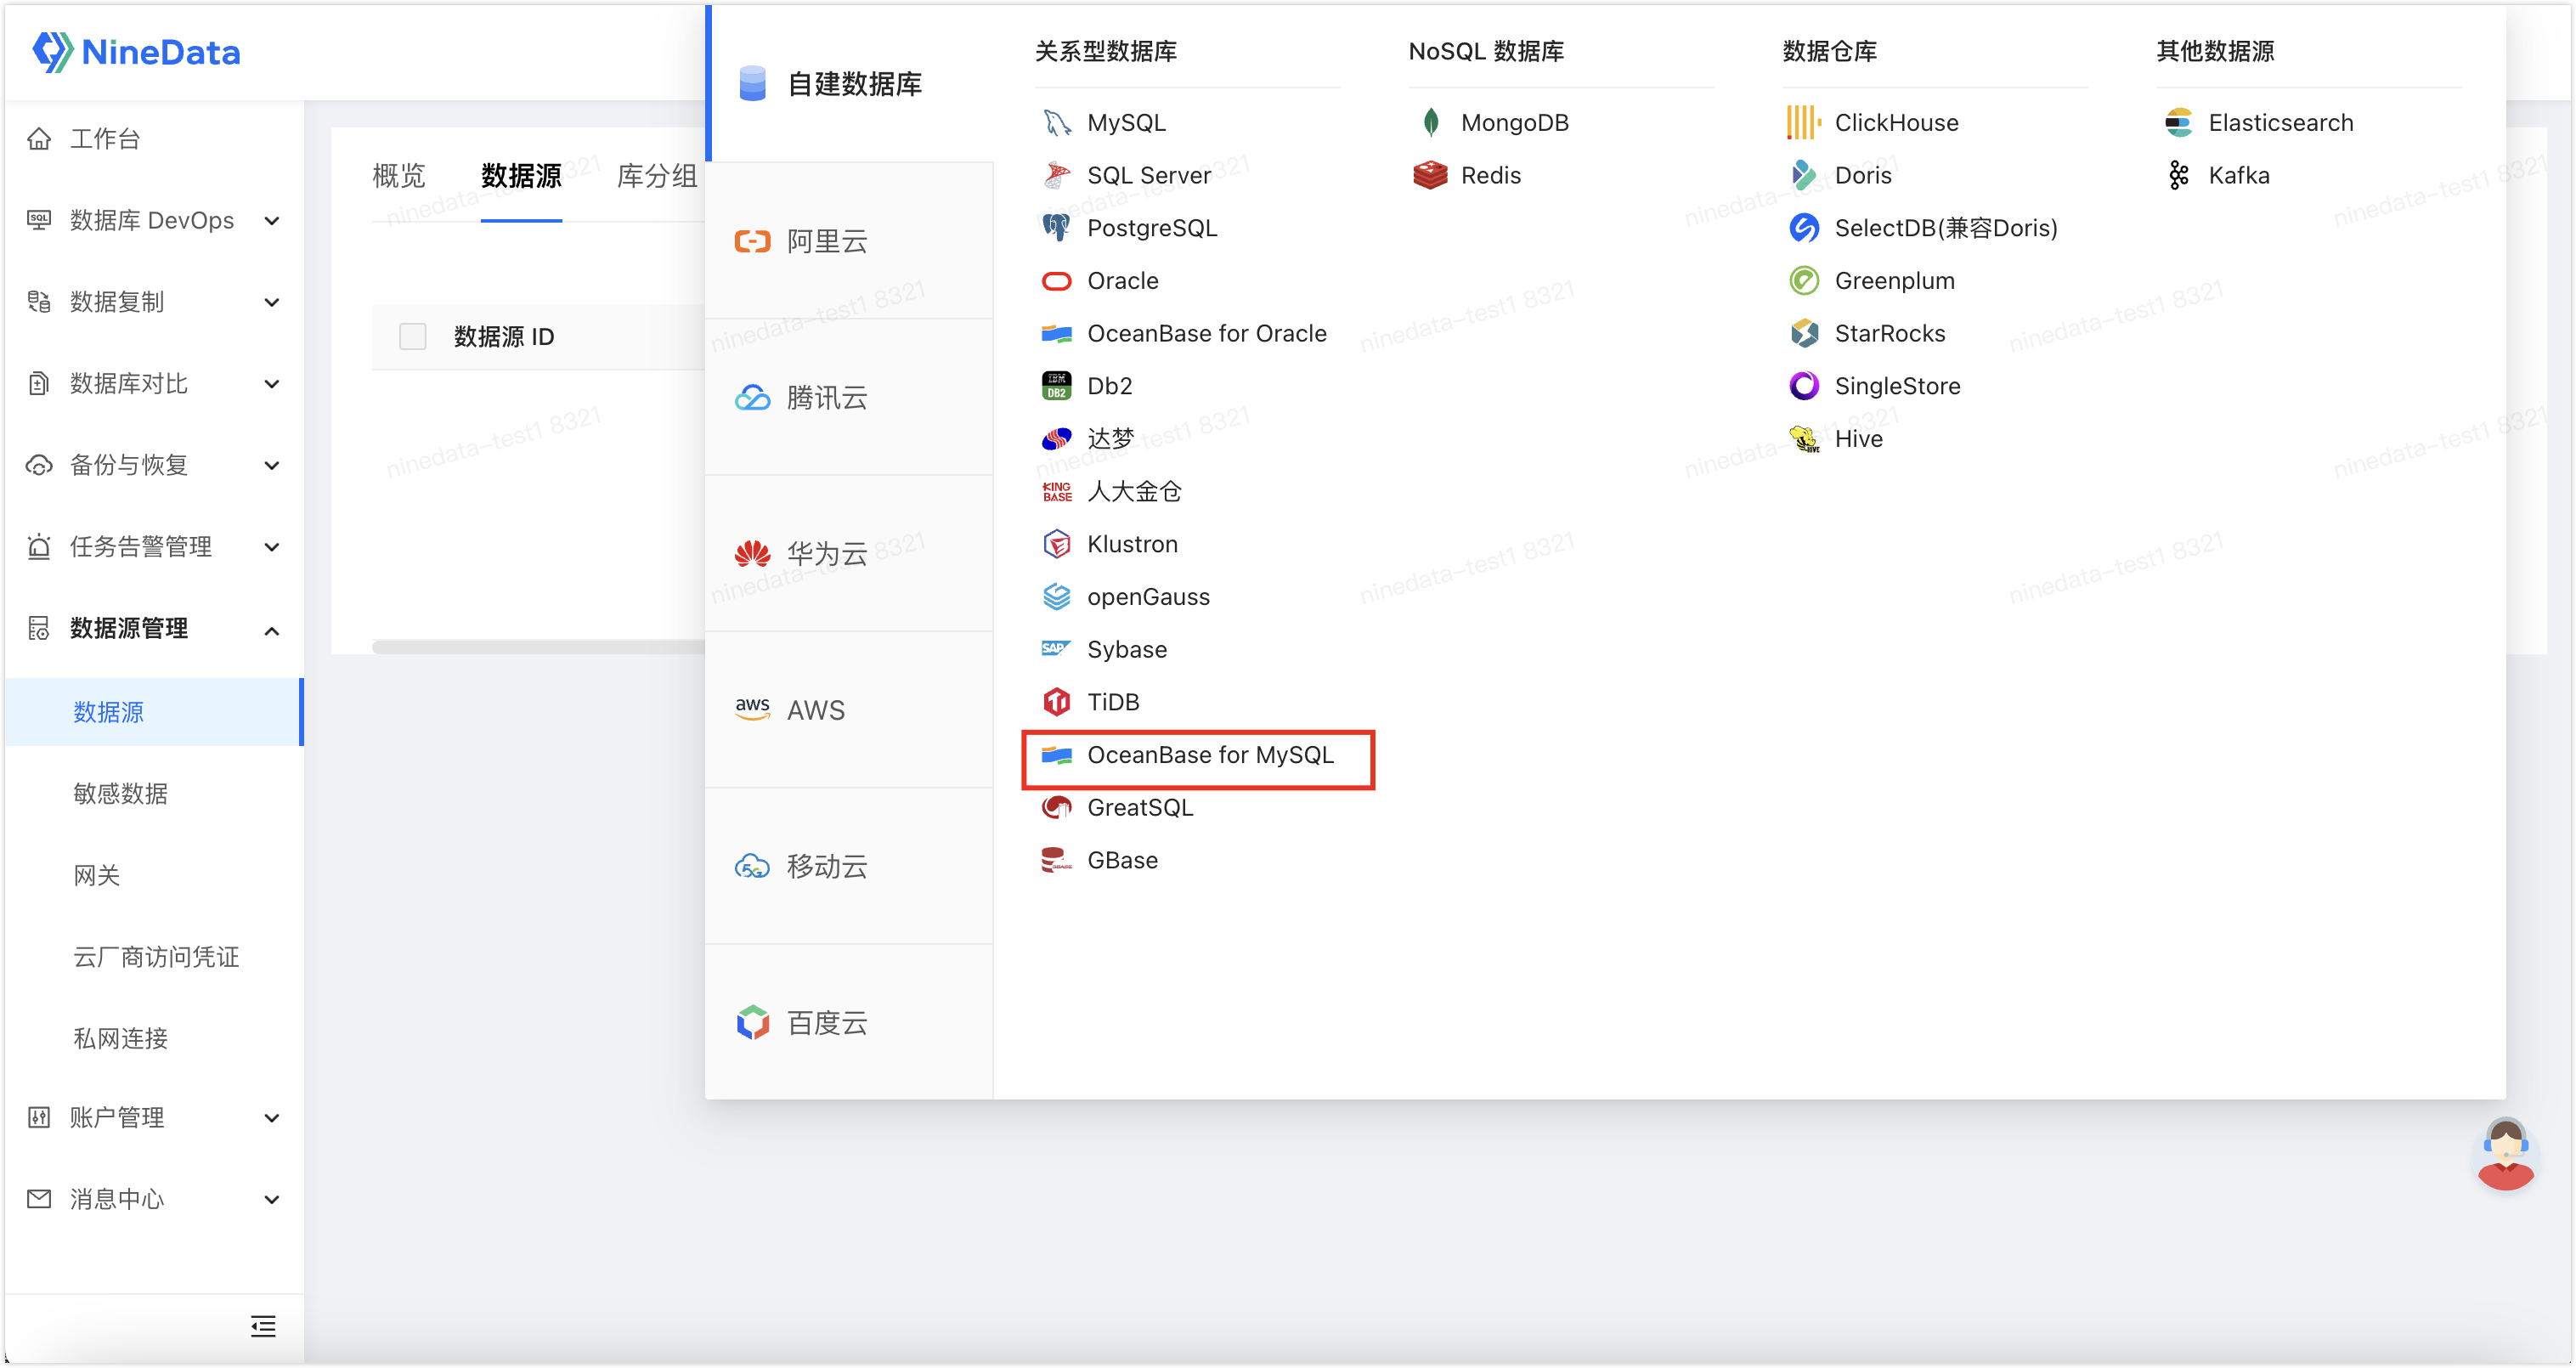Choose OceanBase for Oracle data source
Viewport: 2576px width, 1368px height.
point(1185,334)
